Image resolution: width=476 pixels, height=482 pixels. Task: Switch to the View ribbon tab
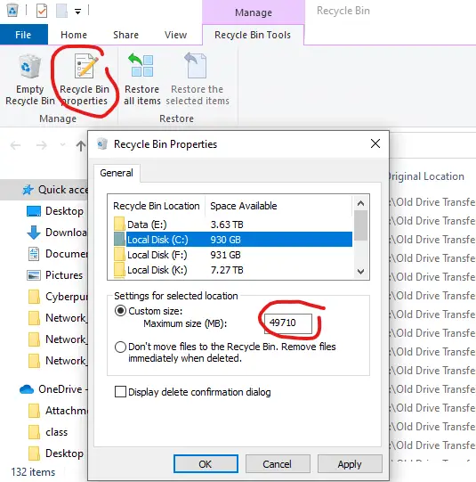[x=175, y=35]
